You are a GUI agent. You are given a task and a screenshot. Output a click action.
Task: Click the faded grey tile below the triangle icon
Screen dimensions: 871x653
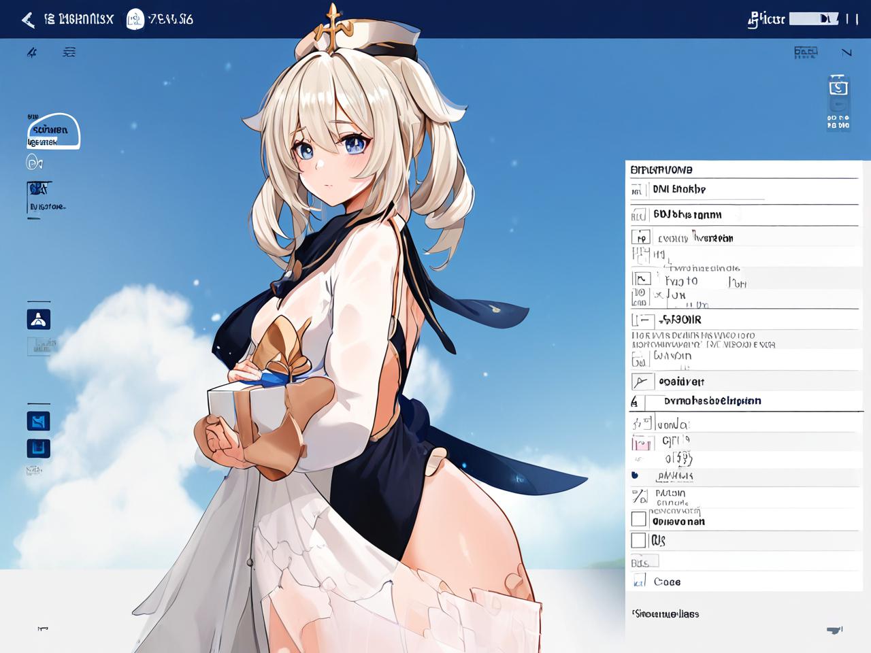click(40, 346)
